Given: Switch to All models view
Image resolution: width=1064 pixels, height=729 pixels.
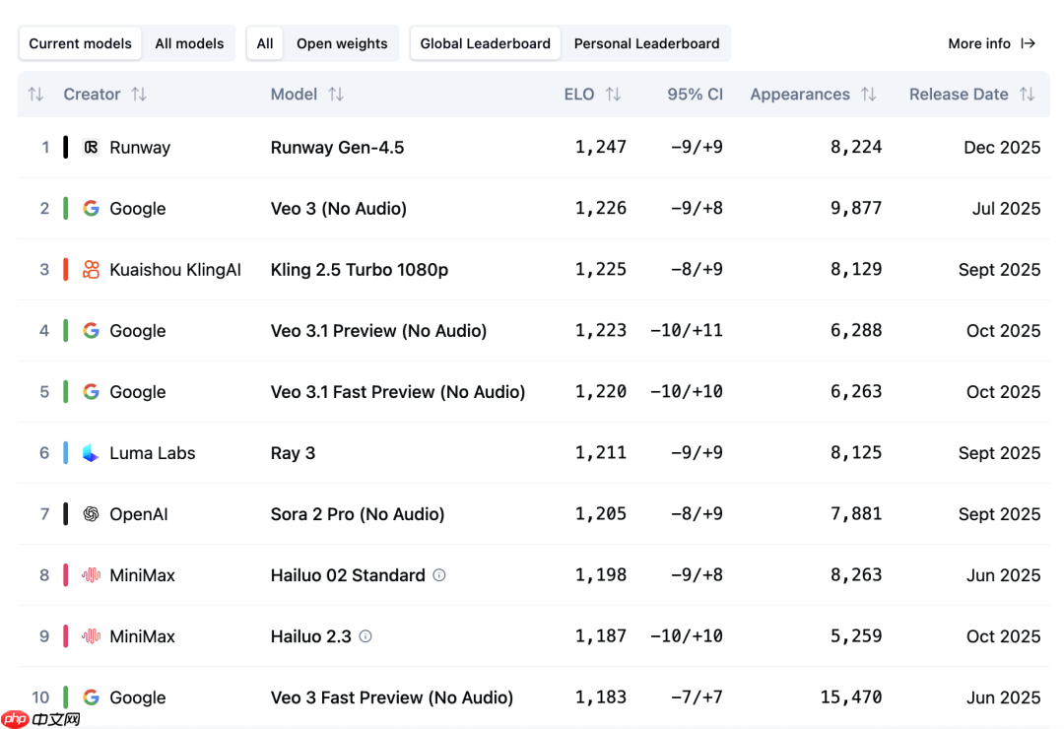Looking at the screenshot, I should (x=189, y=43).
